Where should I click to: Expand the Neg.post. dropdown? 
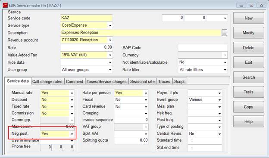[x=72, y=134]
